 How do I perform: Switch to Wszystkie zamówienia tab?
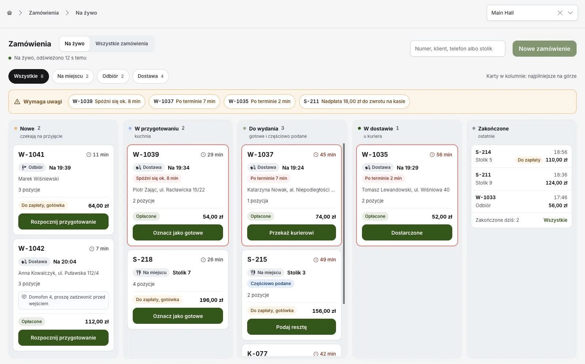(x=122, y=43)
